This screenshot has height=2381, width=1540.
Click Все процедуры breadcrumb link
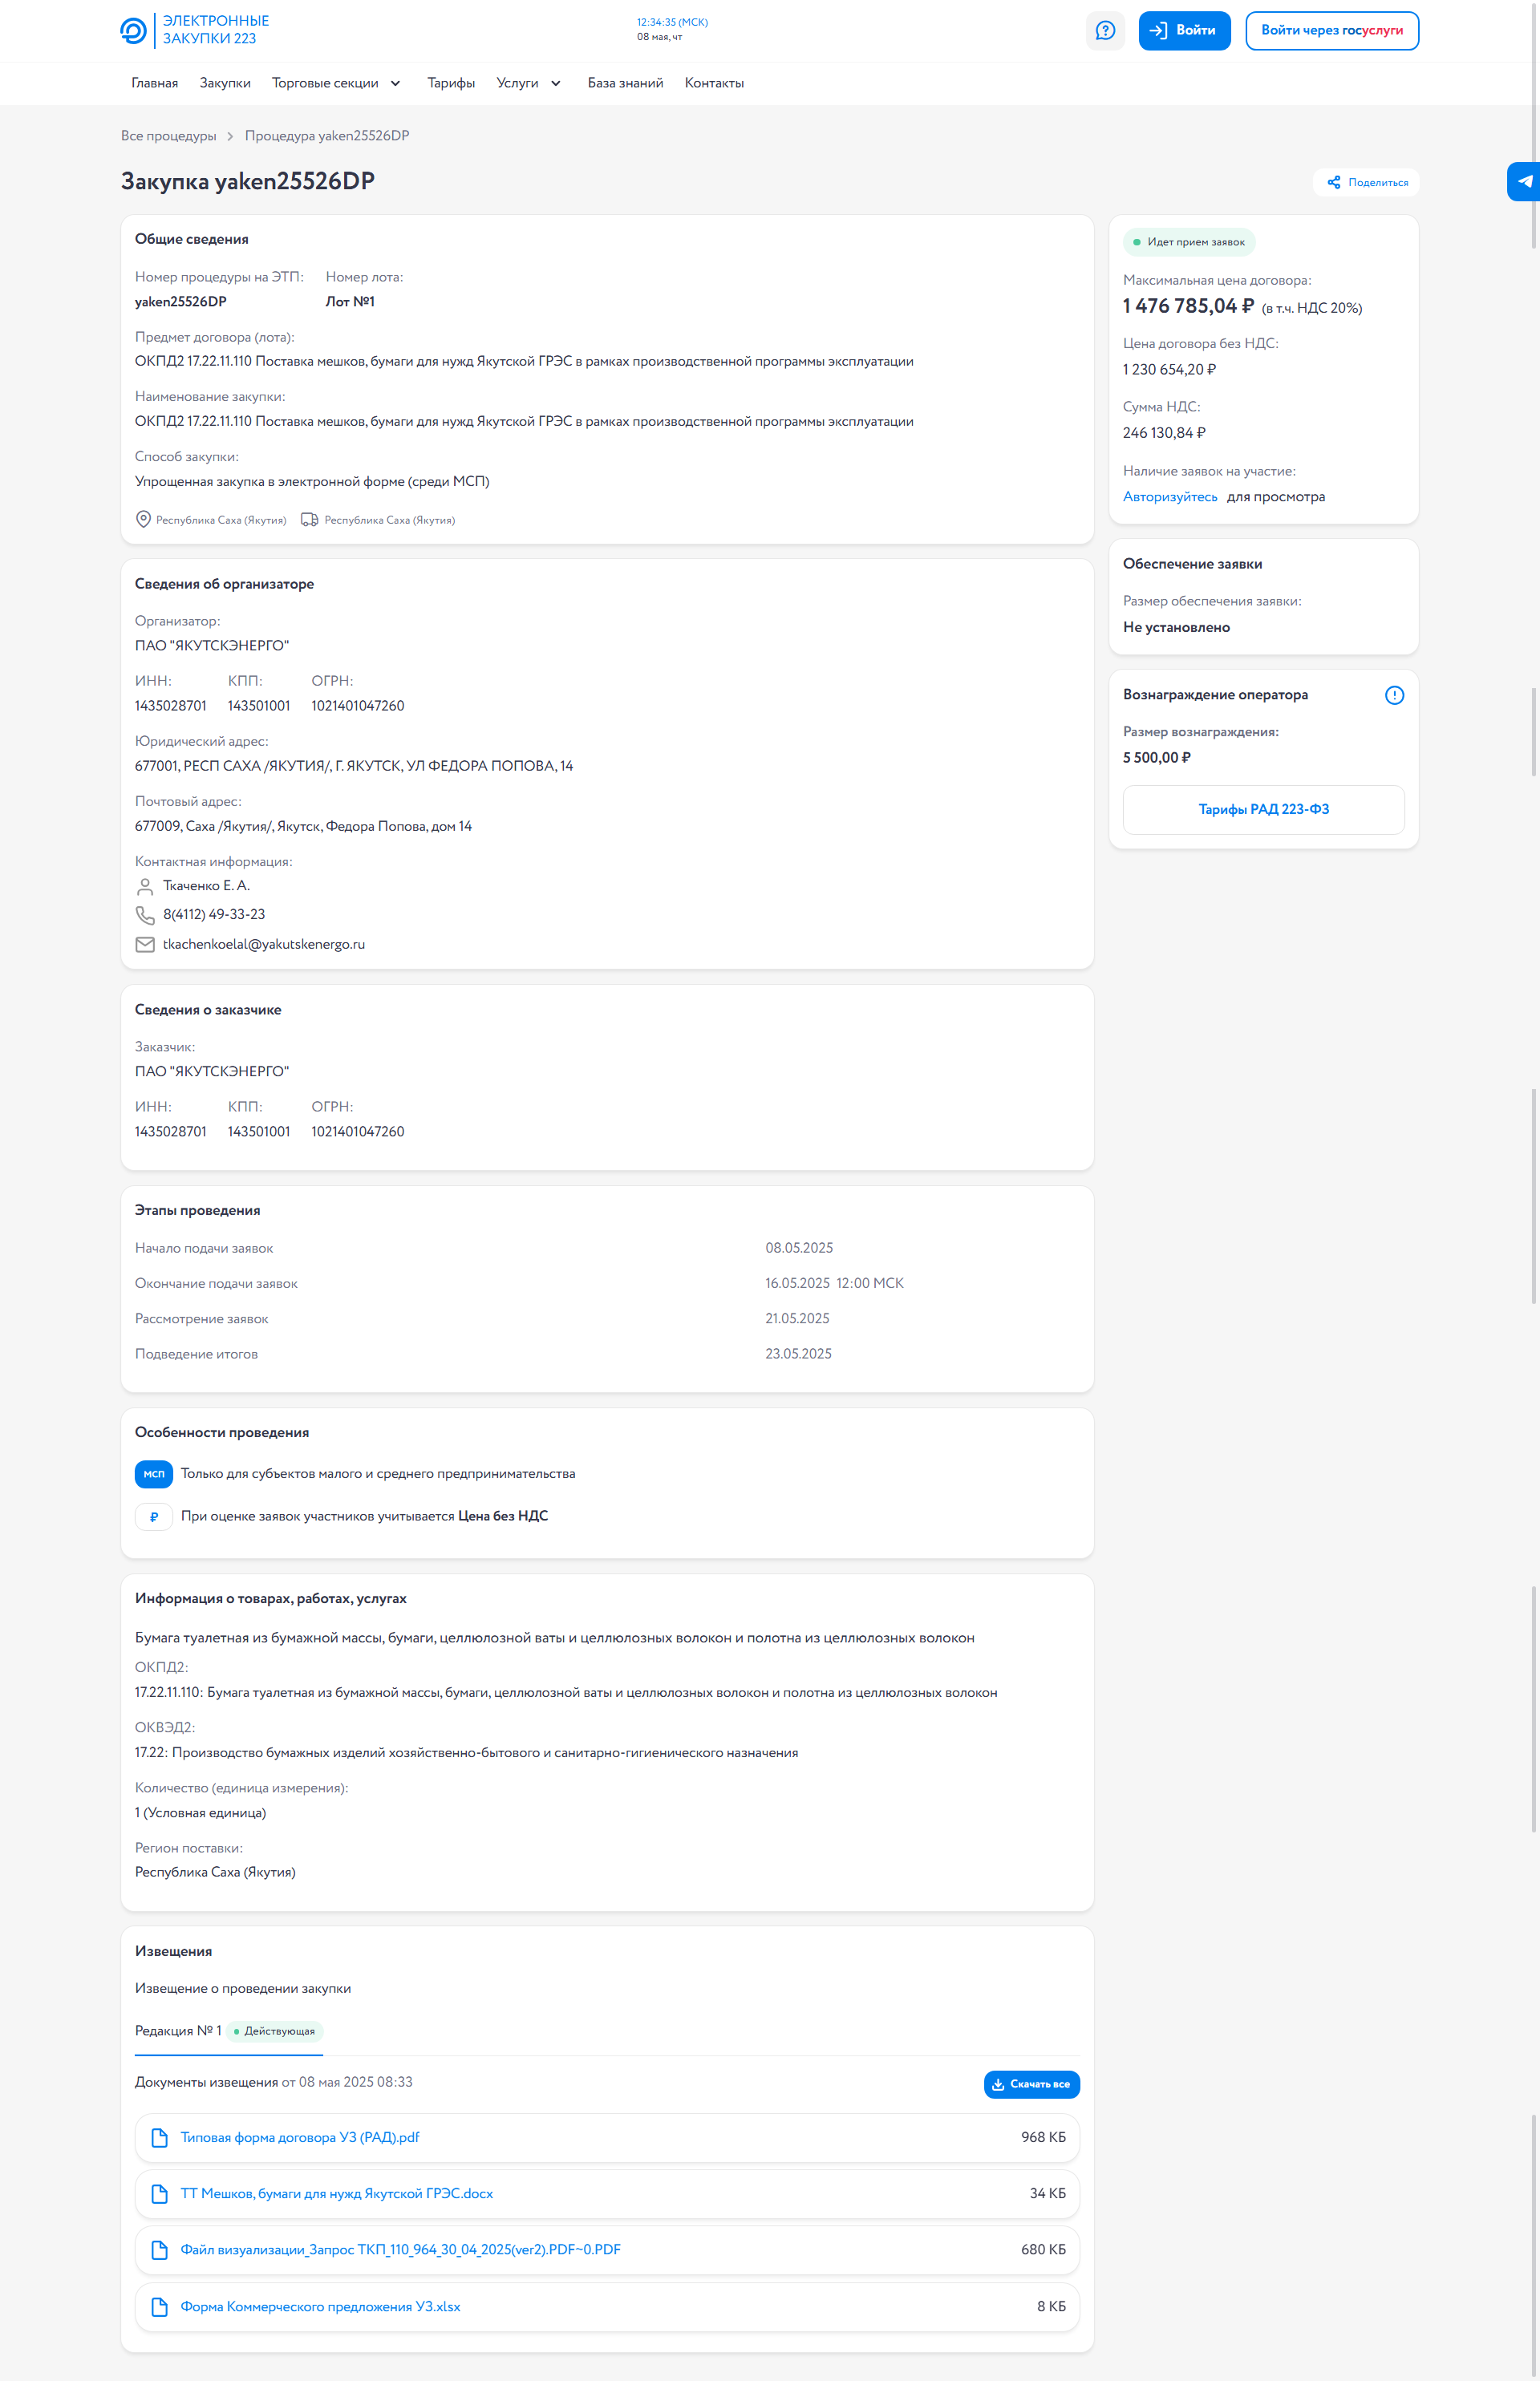pyautogui.click(x=168, y=136)
